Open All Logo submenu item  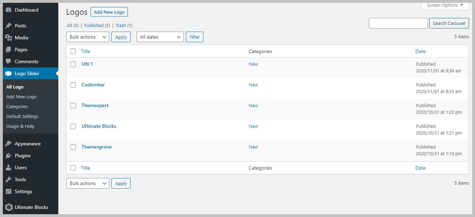tap(15, 87)
